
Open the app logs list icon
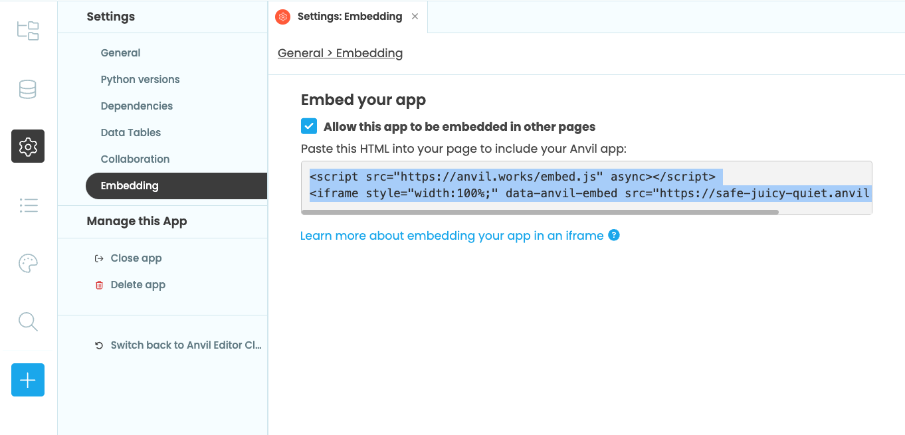click(x=27, y=205)
